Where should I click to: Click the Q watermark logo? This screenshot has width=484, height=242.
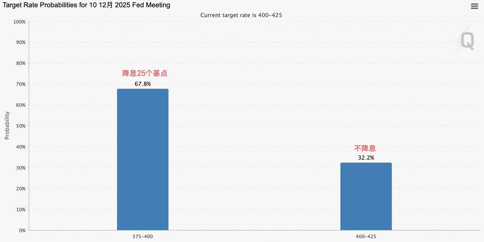[x=465, y=41]
